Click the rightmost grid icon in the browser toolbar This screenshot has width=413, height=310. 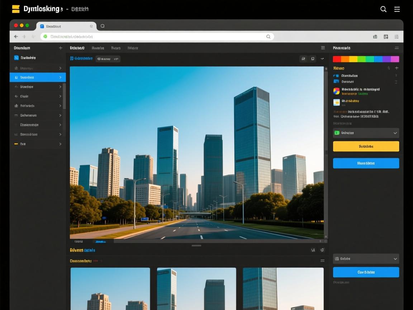point(397,37)
